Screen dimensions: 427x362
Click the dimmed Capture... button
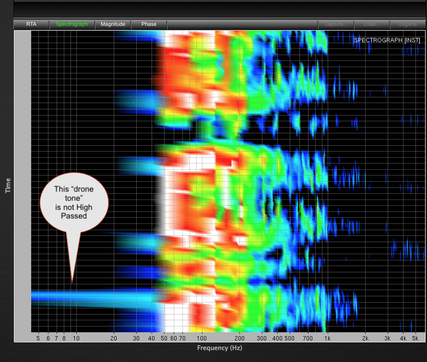336,24
